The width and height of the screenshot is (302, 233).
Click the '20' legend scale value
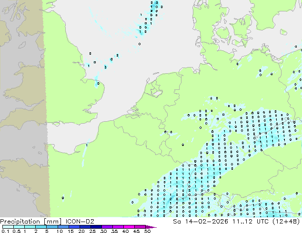(81, 231)
